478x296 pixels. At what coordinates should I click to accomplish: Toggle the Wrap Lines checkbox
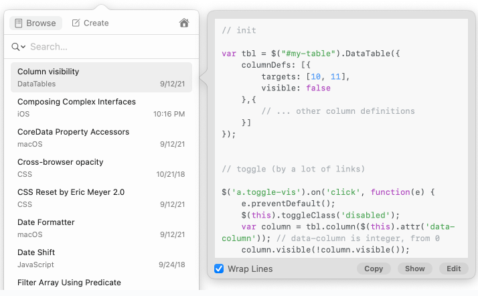(x=219, y=269)
